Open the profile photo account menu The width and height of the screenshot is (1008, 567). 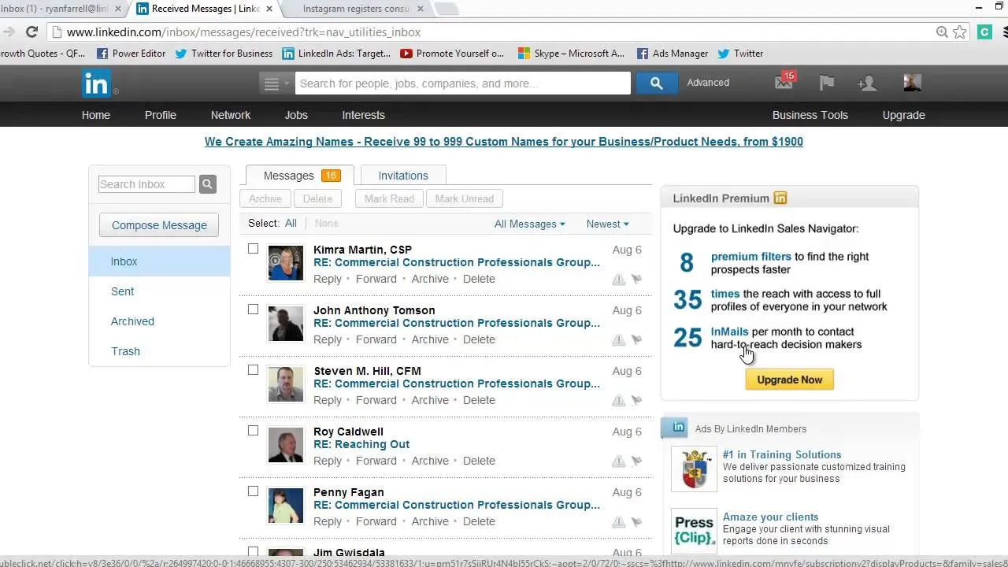(x=912, y=83)
